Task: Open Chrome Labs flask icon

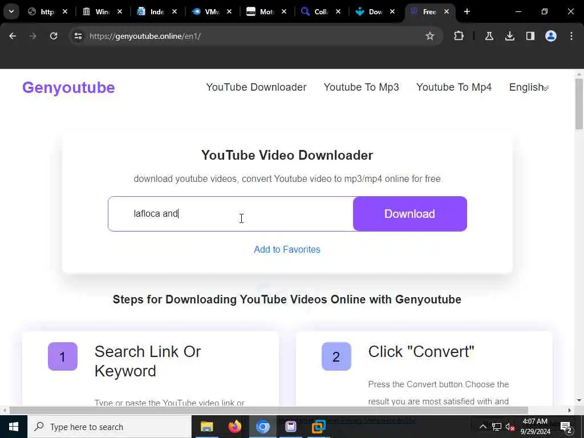Action: point(489,36)
